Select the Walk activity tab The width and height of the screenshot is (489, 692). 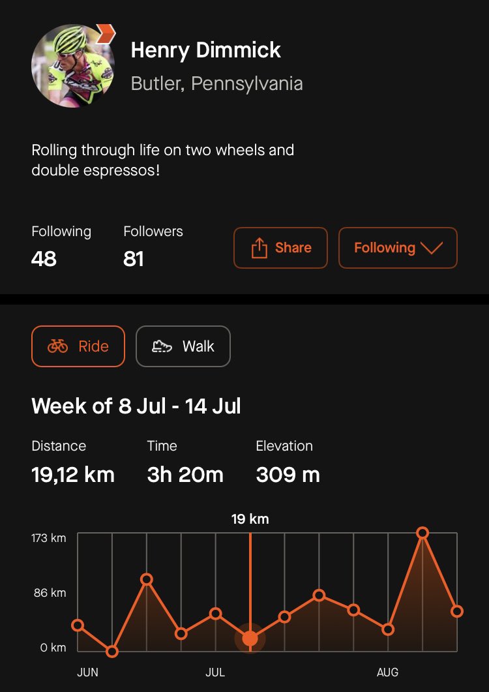coord(183,346)
